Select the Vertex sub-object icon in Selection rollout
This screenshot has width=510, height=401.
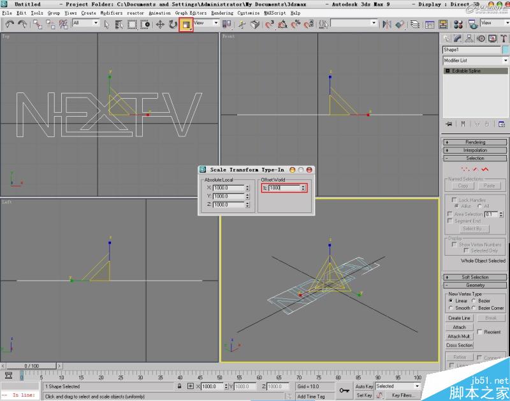coord(465,169)
